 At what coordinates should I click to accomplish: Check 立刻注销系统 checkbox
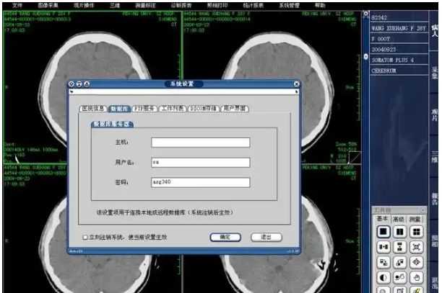click(x=84, y=238)
